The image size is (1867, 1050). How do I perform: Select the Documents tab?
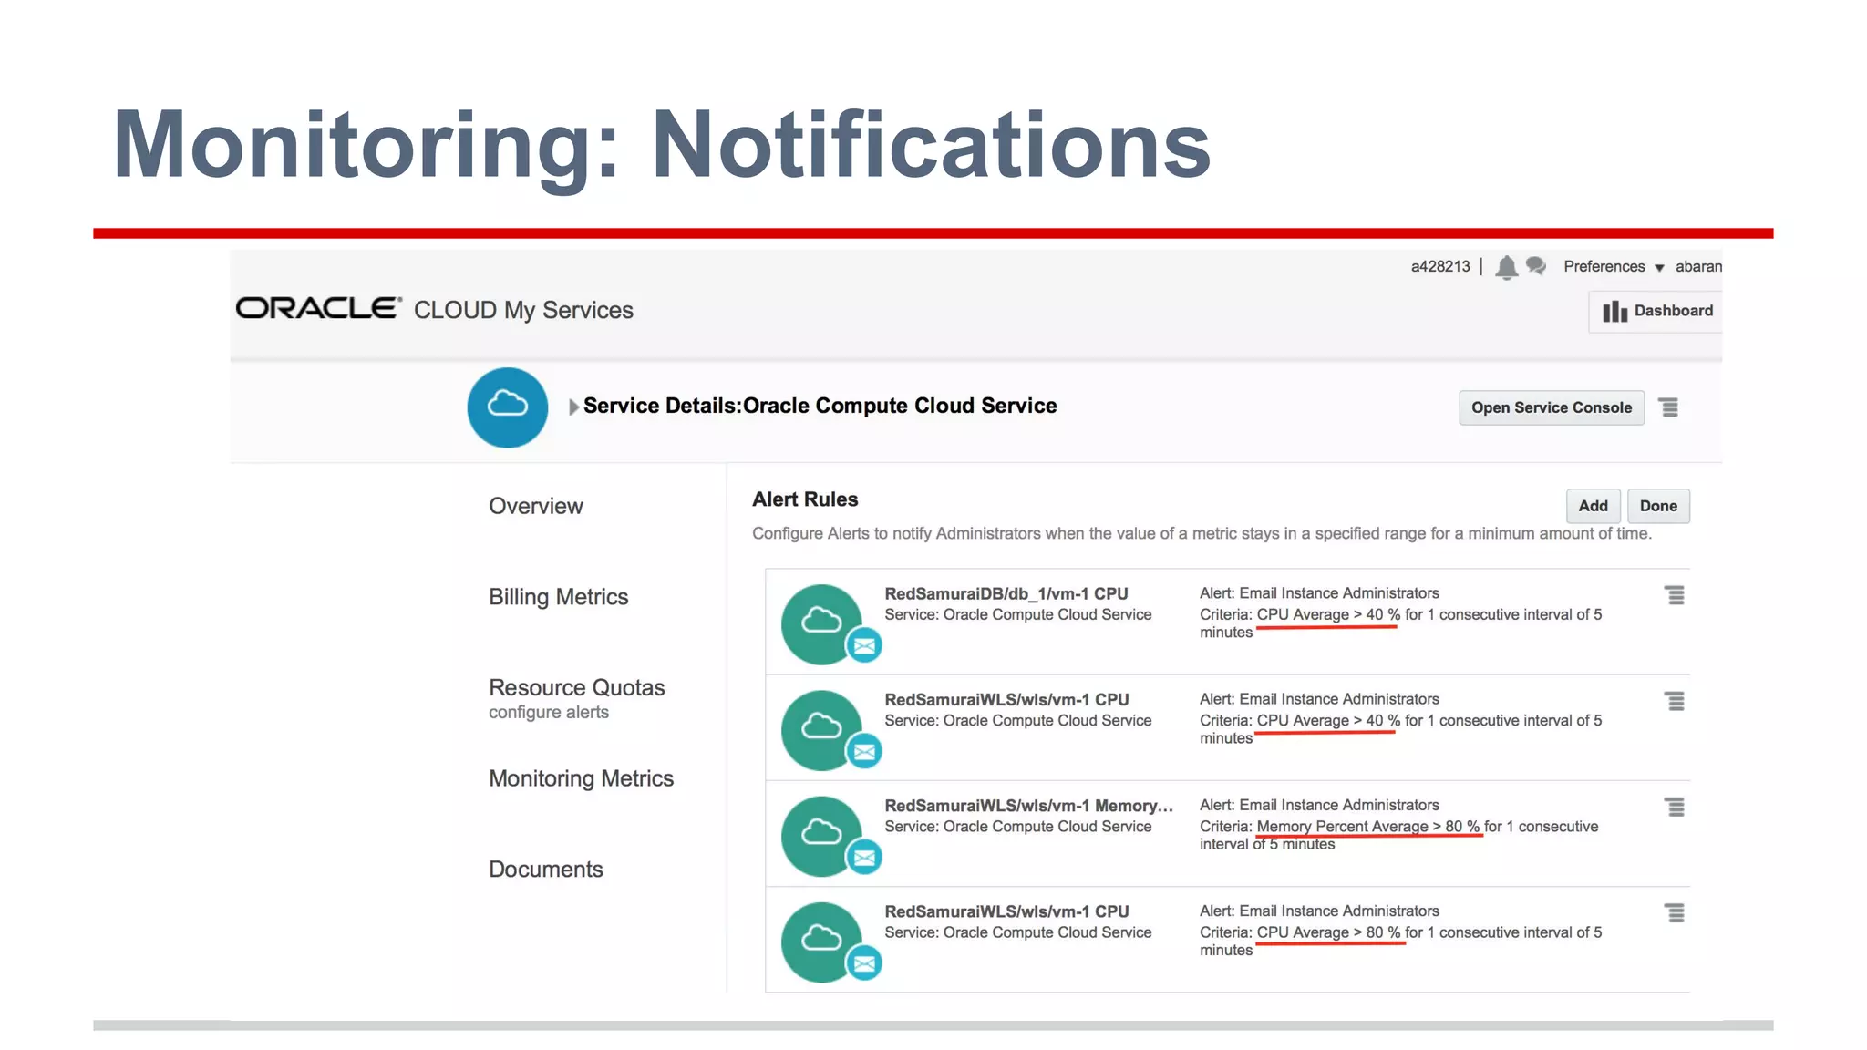[546, 870]
